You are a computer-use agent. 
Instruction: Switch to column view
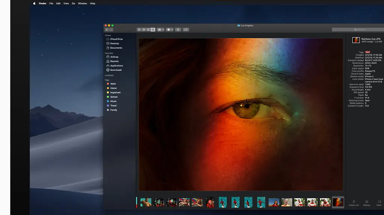point(148,30)
